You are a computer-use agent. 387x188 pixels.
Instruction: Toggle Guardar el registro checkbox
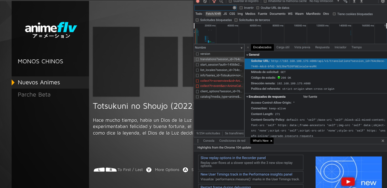(x=230, y=1)
